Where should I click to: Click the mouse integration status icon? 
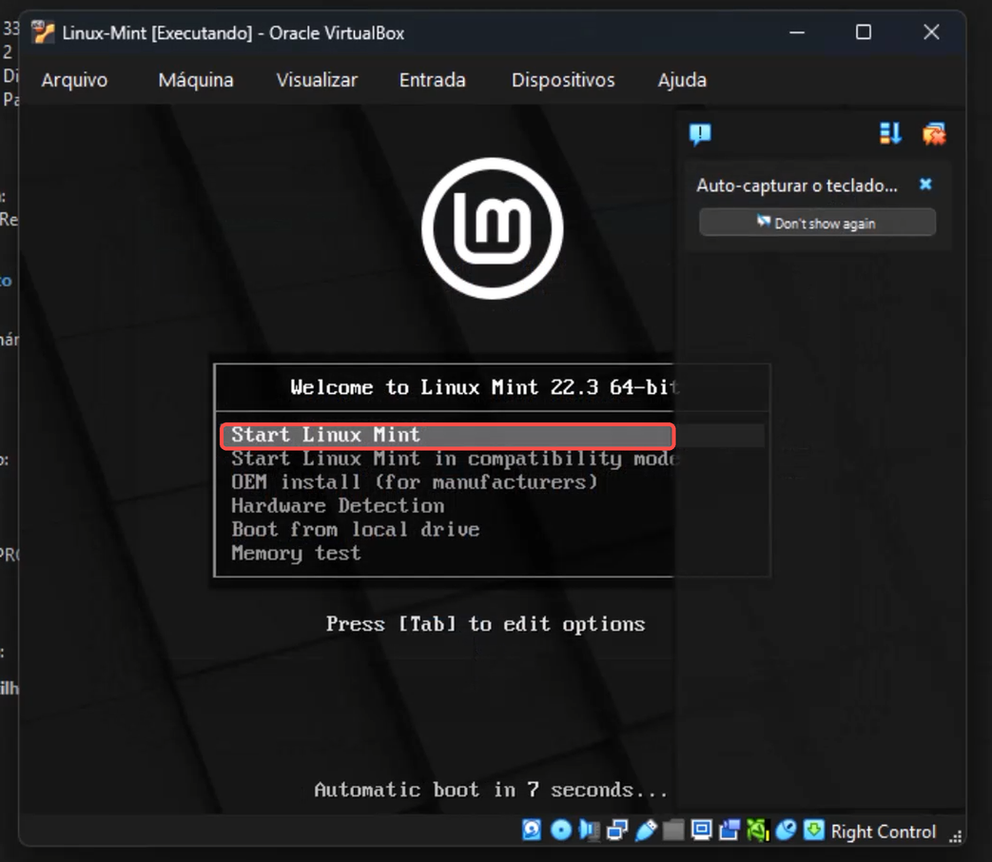786,830
